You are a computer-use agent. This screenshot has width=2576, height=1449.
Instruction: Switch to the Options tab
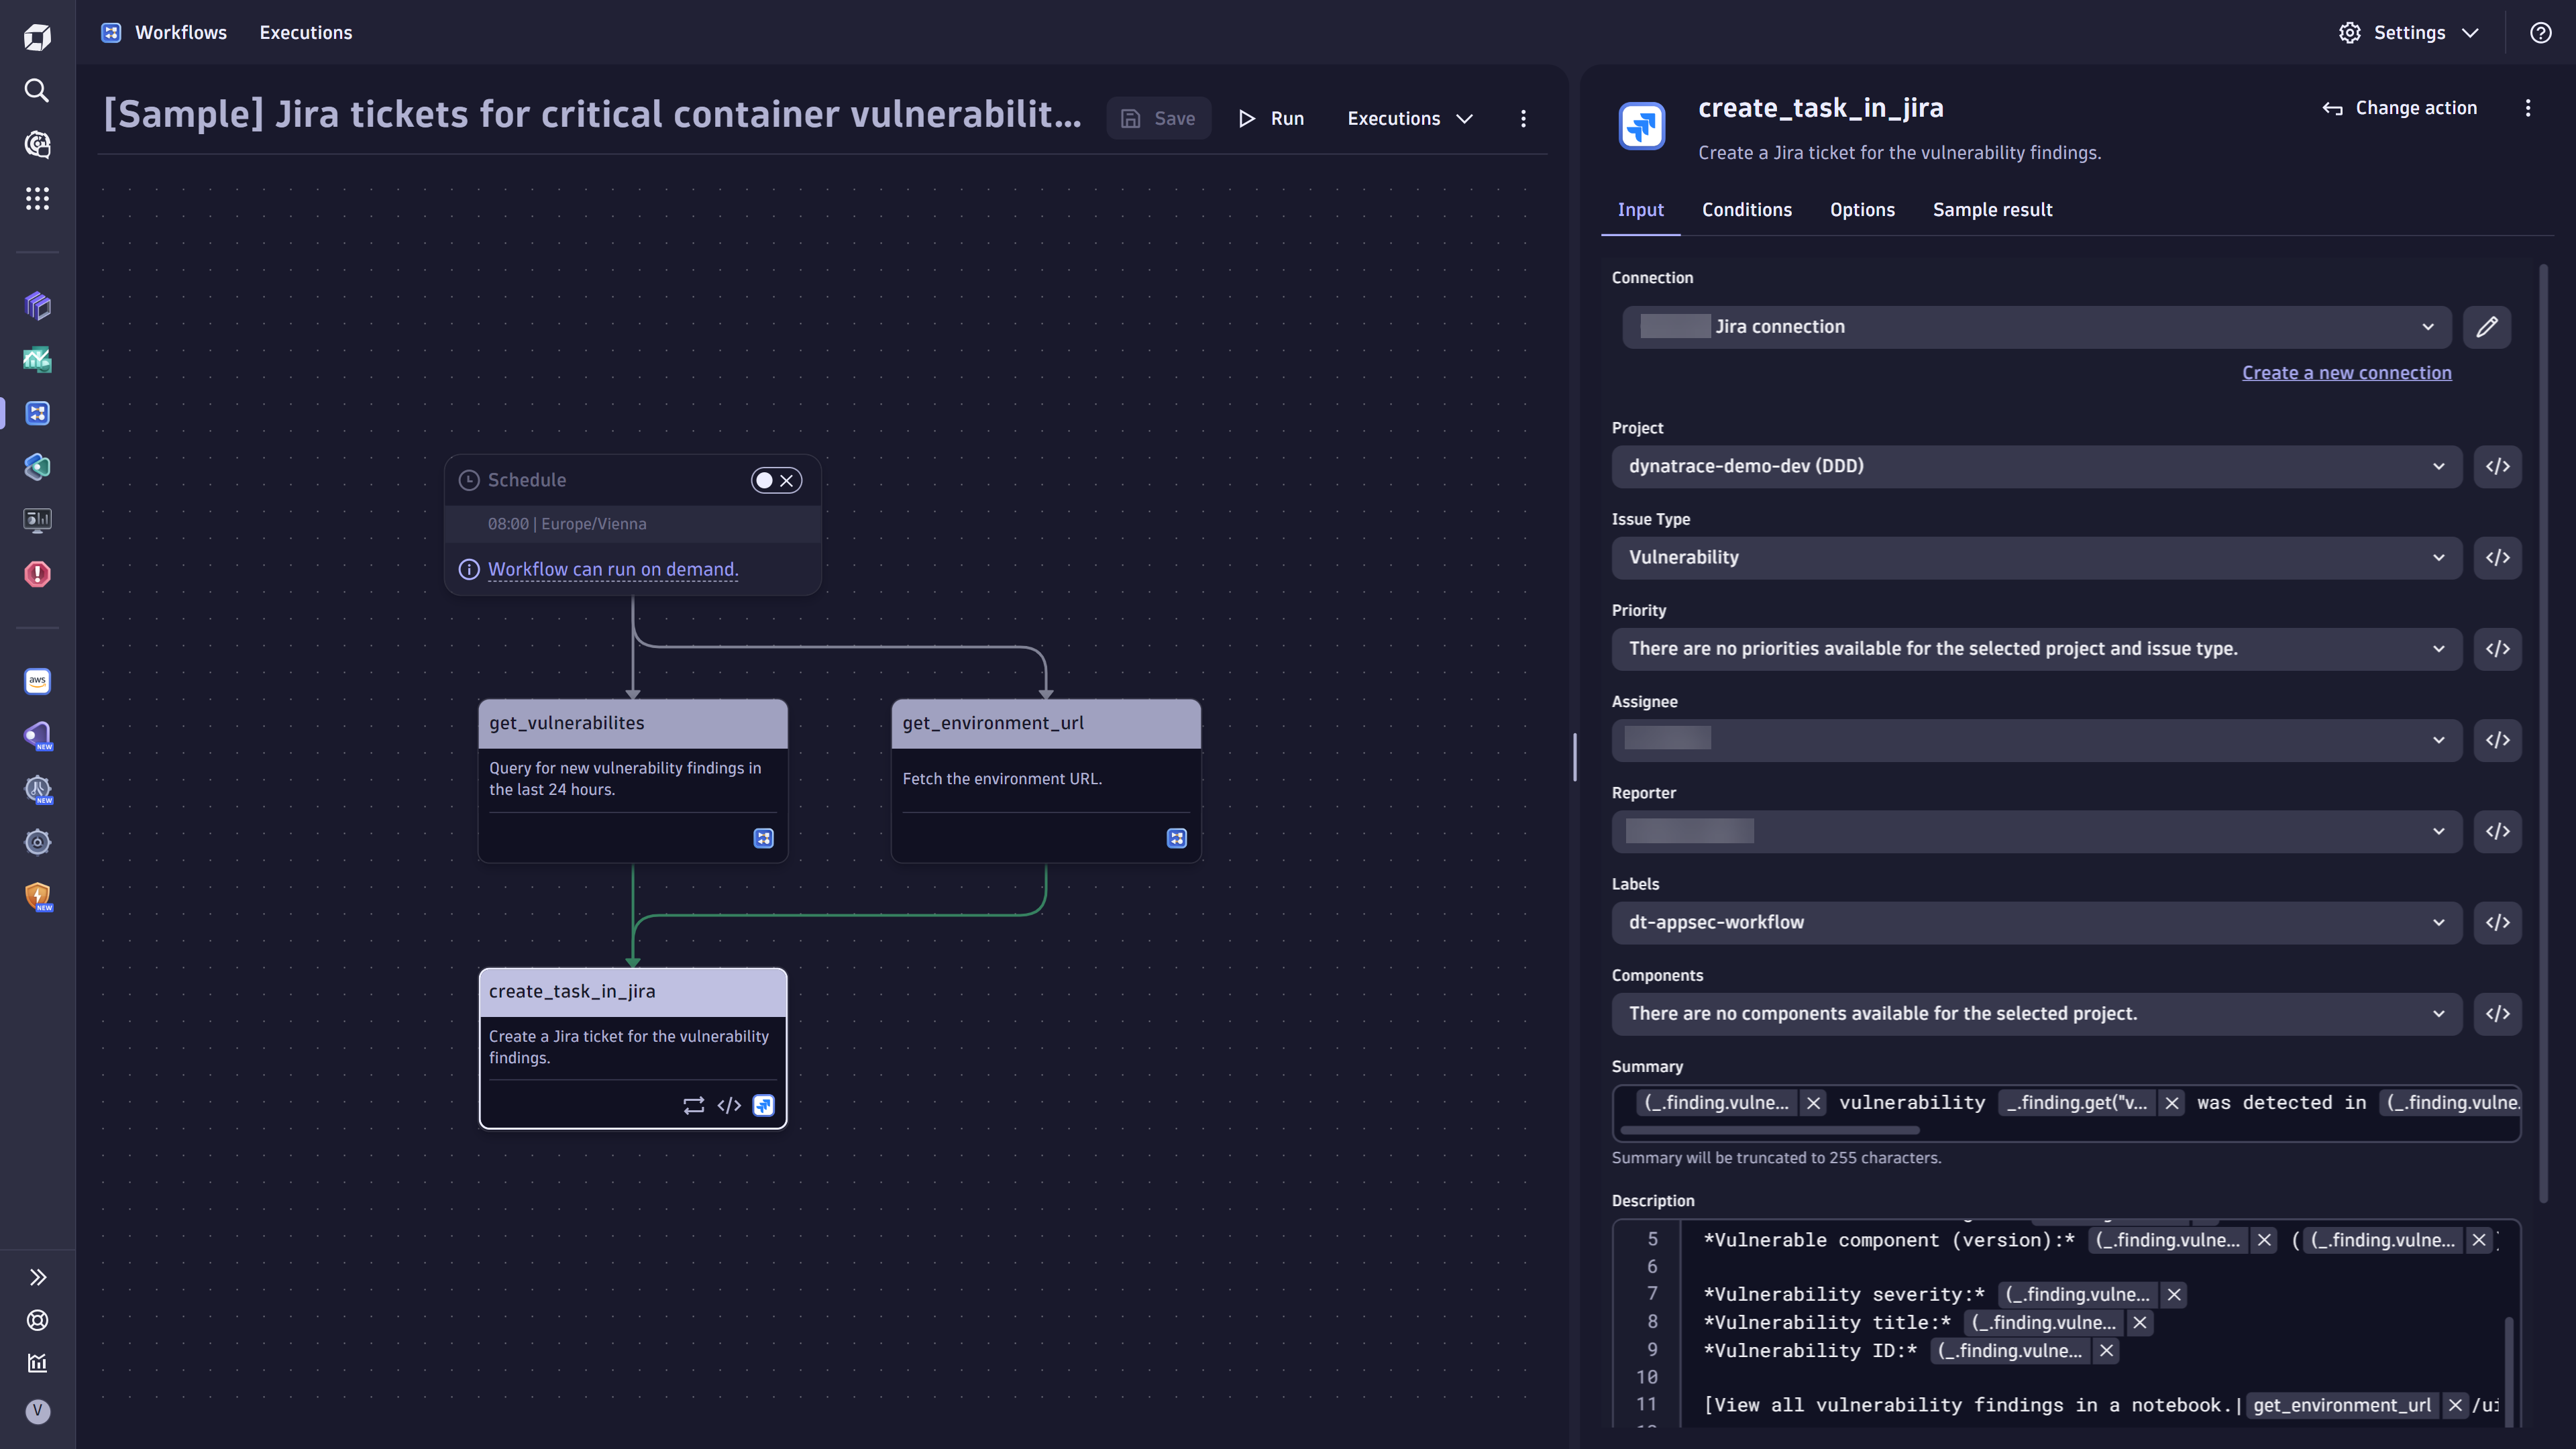tap(1862, 210)
